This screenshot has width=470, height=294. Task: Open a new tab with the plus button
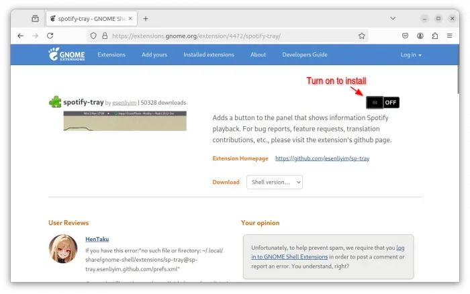146,18
